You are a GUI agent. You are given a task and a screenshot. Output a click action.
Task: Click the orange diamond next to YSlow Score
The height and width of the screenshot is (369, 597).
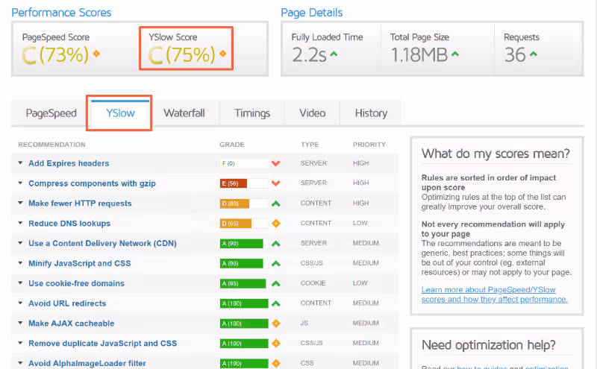pyautogui.click(x=223, y=54)
